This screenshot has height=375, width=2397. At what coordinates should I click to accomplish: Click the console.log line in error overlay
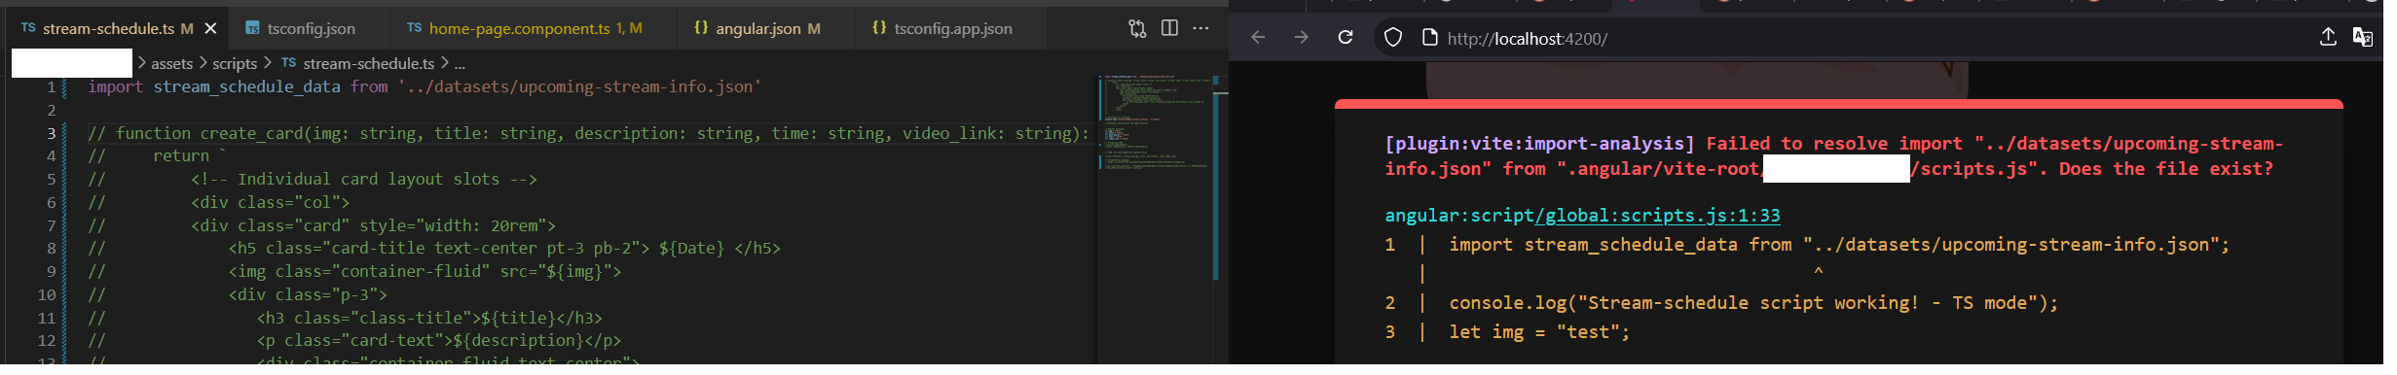1753,303
